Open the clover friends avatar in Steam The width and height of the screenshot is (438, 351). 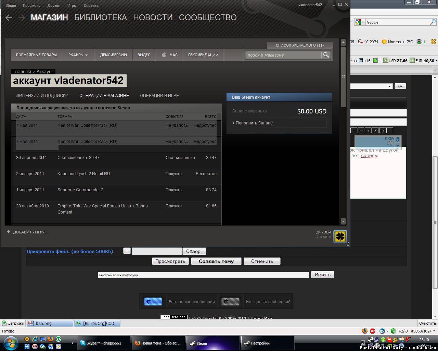340,237
